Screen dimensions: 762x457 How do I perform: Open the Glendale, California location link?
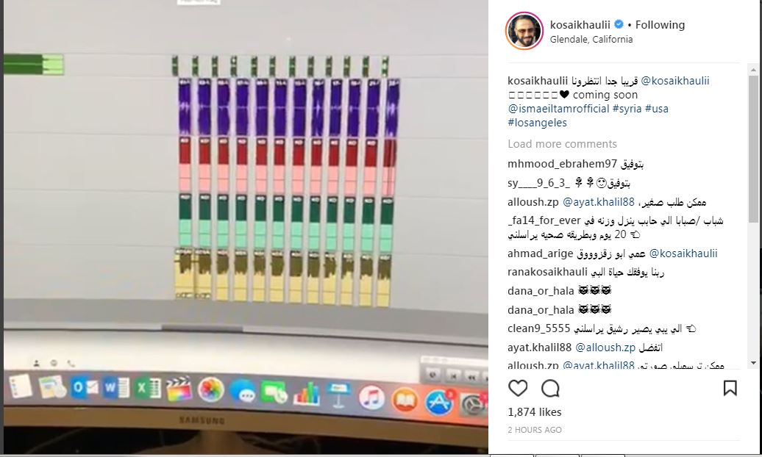591,40
